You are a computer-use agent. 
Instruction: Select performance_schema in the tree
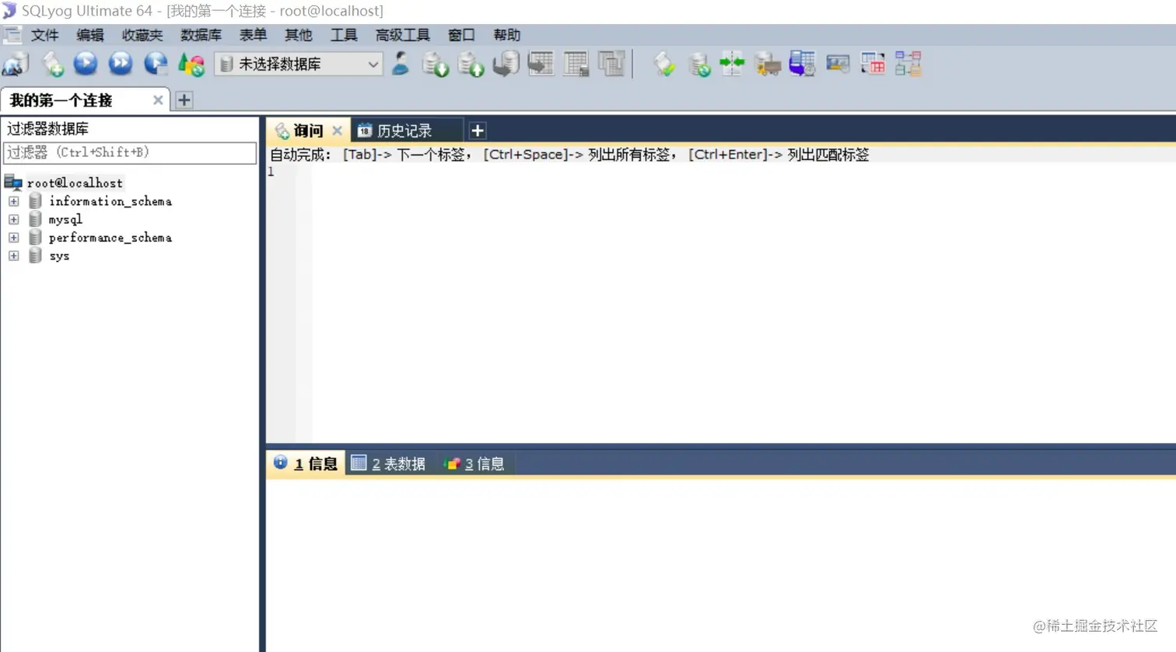[x=110, y=238]
